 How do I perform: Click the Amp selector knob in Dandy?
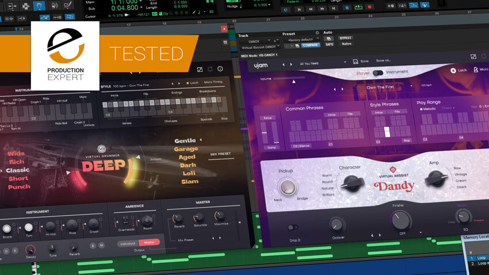point(435,178)
